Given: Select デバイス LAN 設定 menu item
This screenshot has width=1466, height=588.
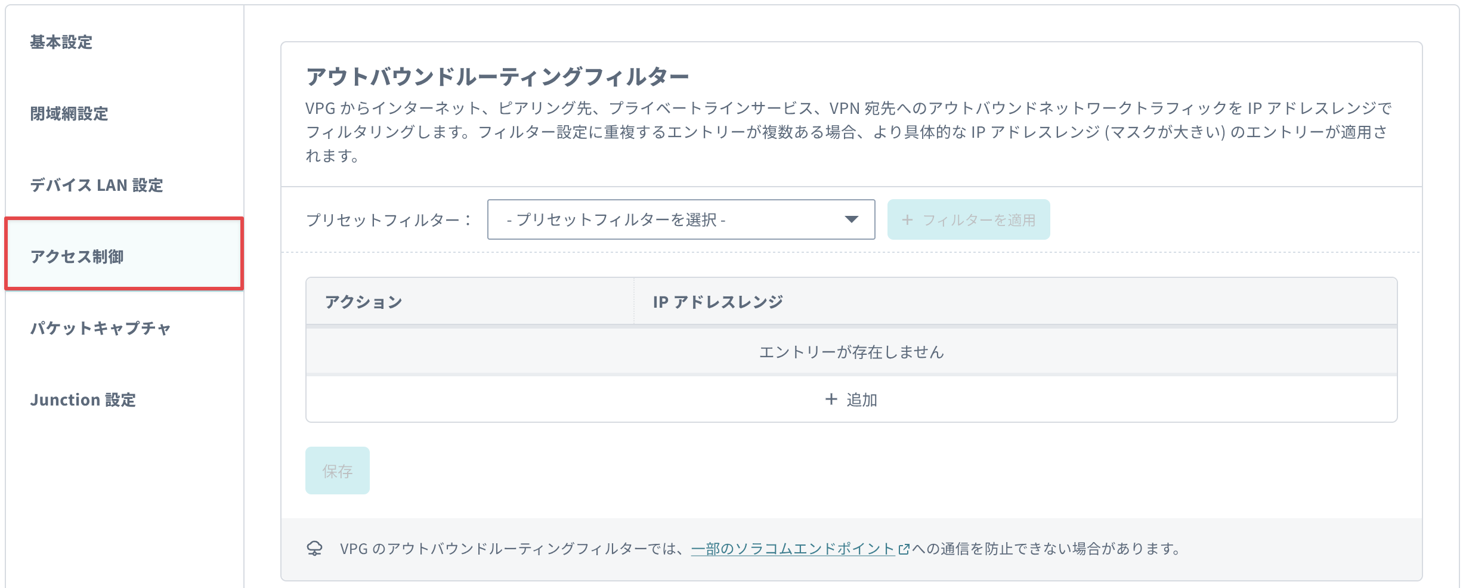Looking at the screenshot, I should 97,185.
